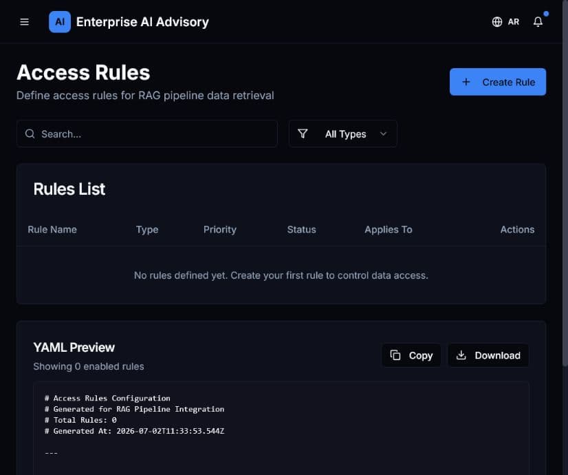Click the Create Rule button
Viewport: 568px width, 475px height.
498,82
